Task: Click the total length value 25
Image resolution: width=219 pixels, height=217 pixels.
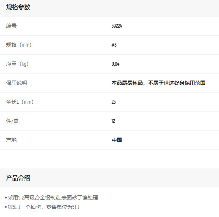Action: [113, 102]
